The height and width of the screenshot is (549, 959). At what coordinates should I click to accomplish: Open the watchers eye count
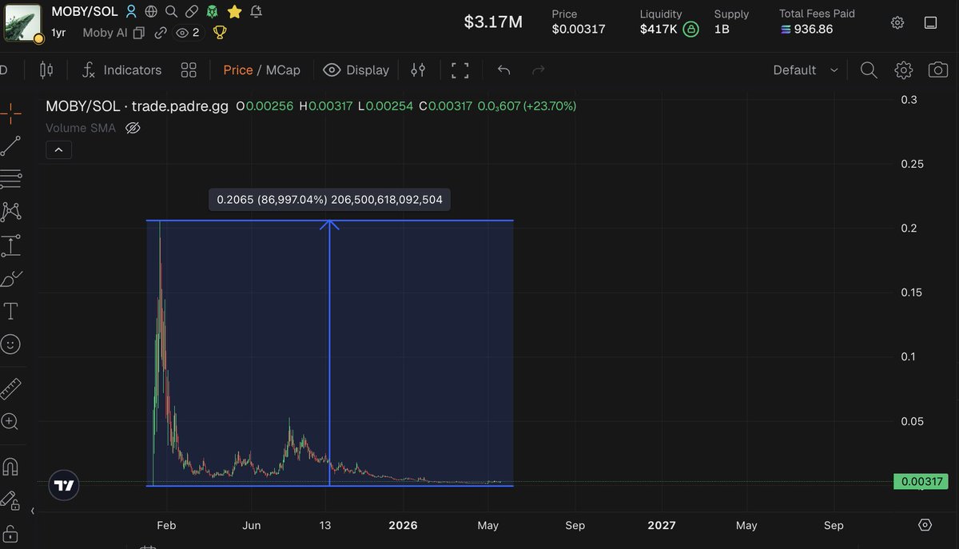[188, 33]
